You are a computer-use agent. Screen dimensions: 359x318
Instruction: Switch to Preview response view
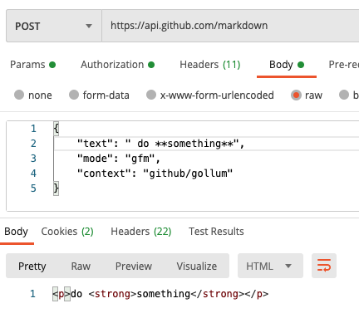coord(134,267)
